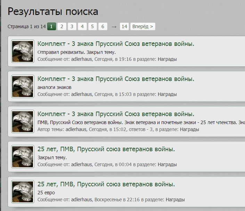Jump to page 5 of results
245x211 pixels.
(x=92, y=26)
